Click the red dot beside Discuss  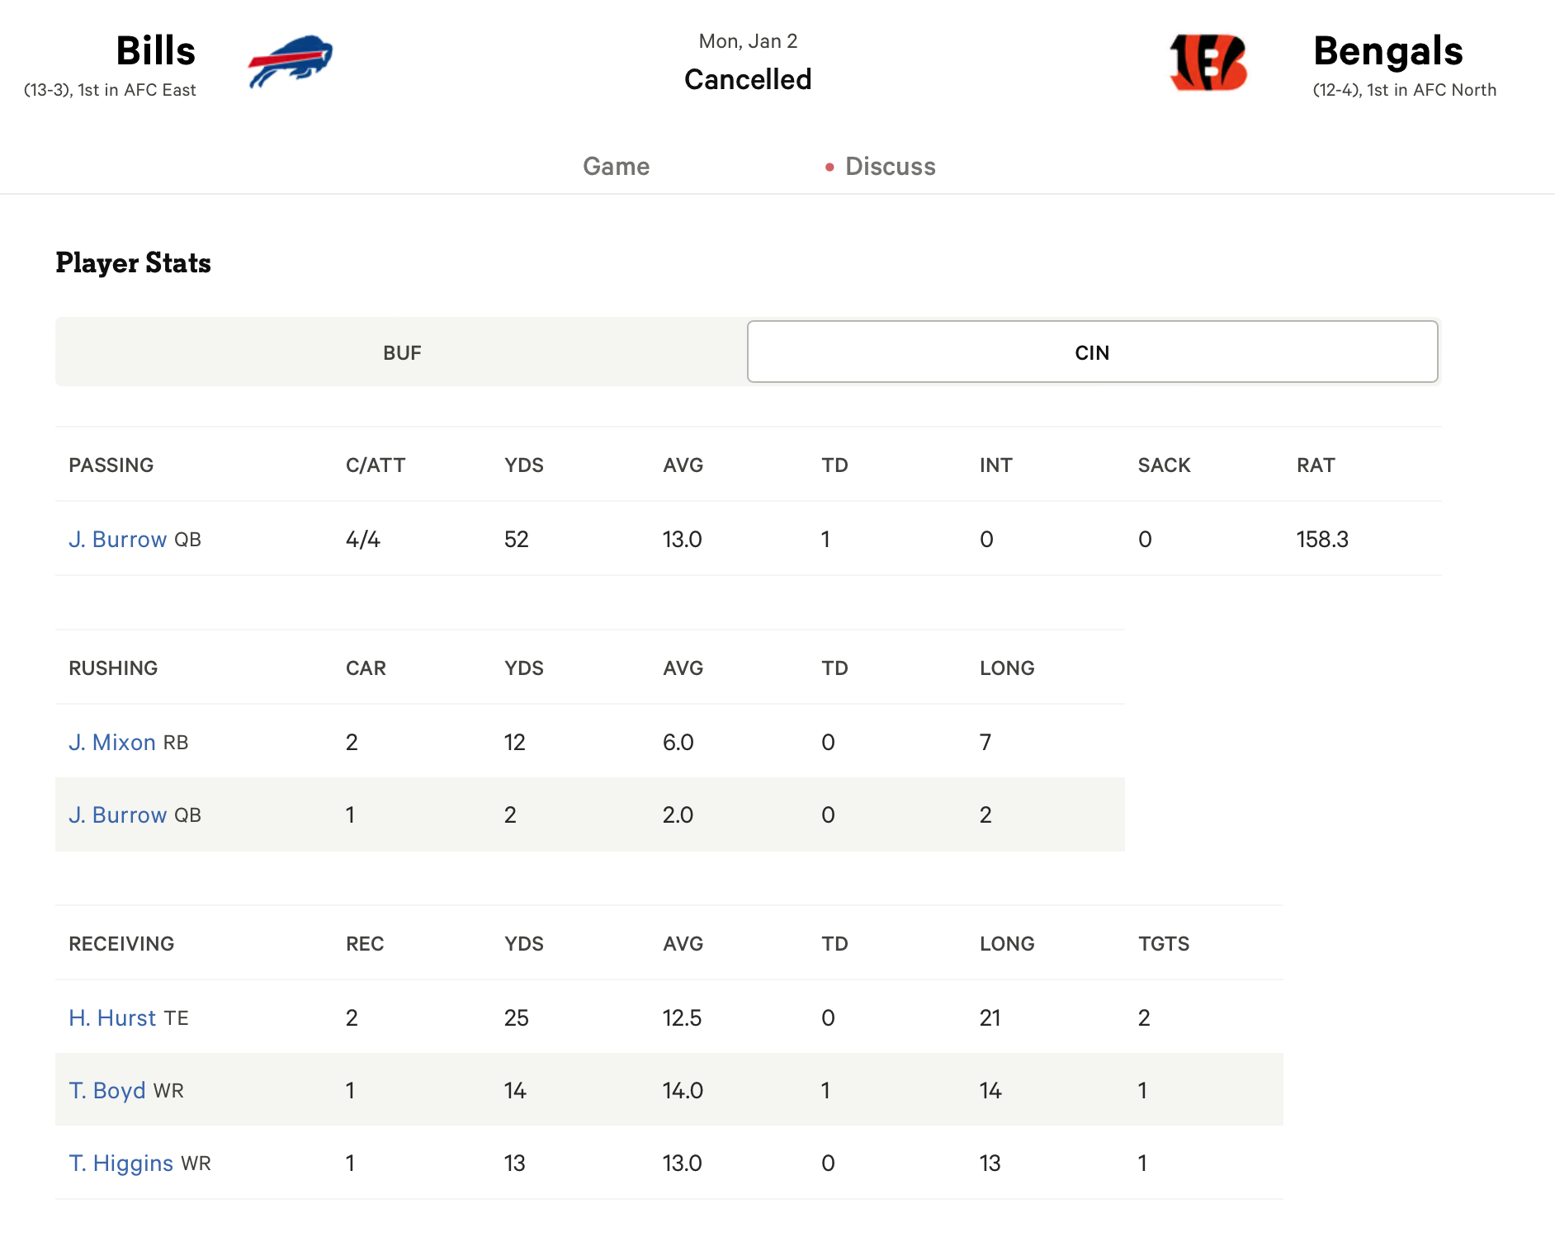829,168
